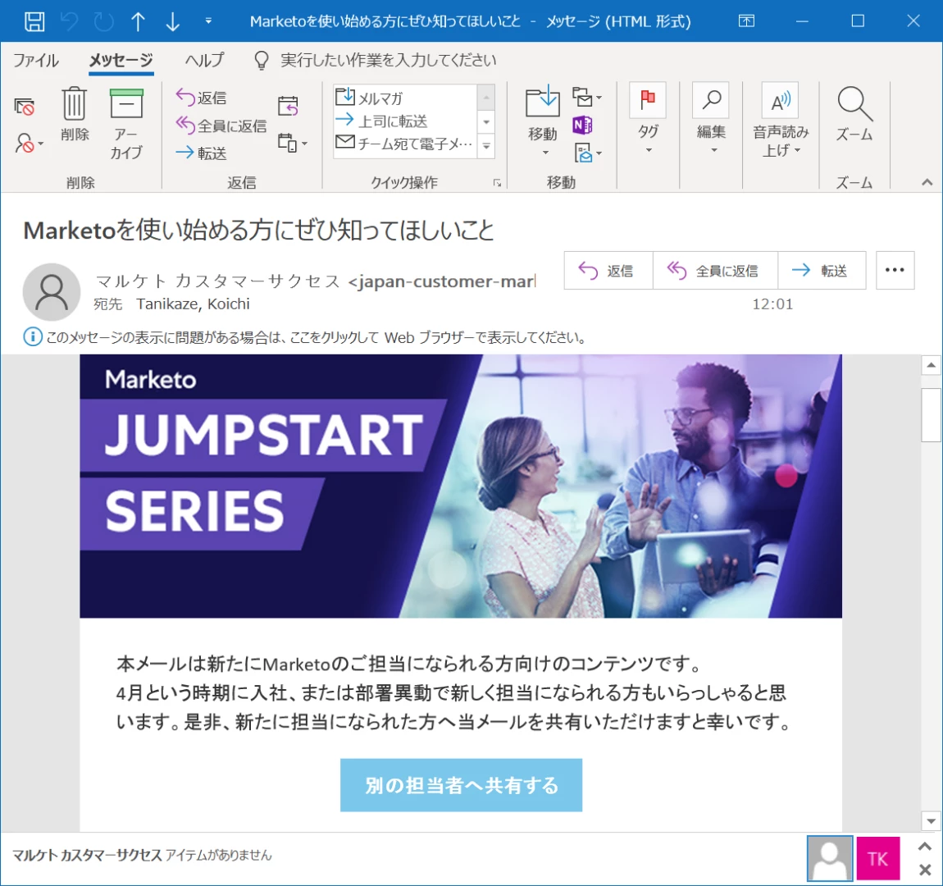Click the message scrollbar thumb
943x886 pixels.
point(931,415)
